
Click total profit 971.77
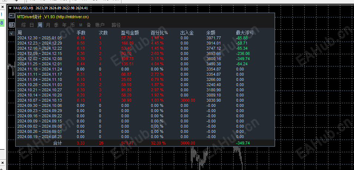click(128, 143)
